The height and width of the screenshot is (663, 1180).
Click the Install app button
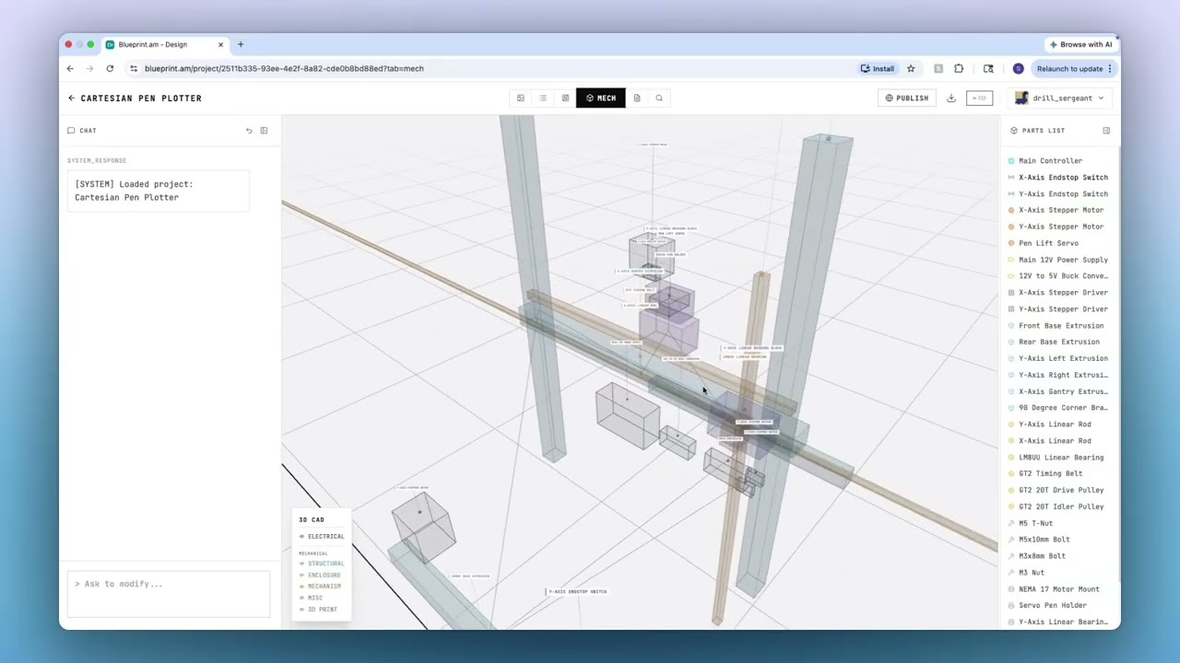pos(878,68)
